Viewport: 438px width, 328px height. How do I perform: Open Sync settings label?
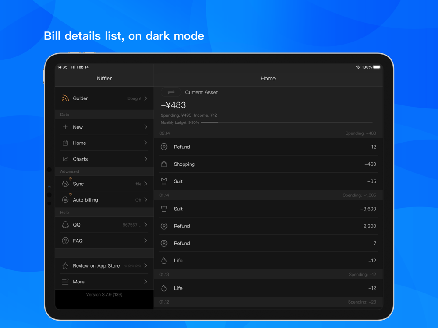78,184
